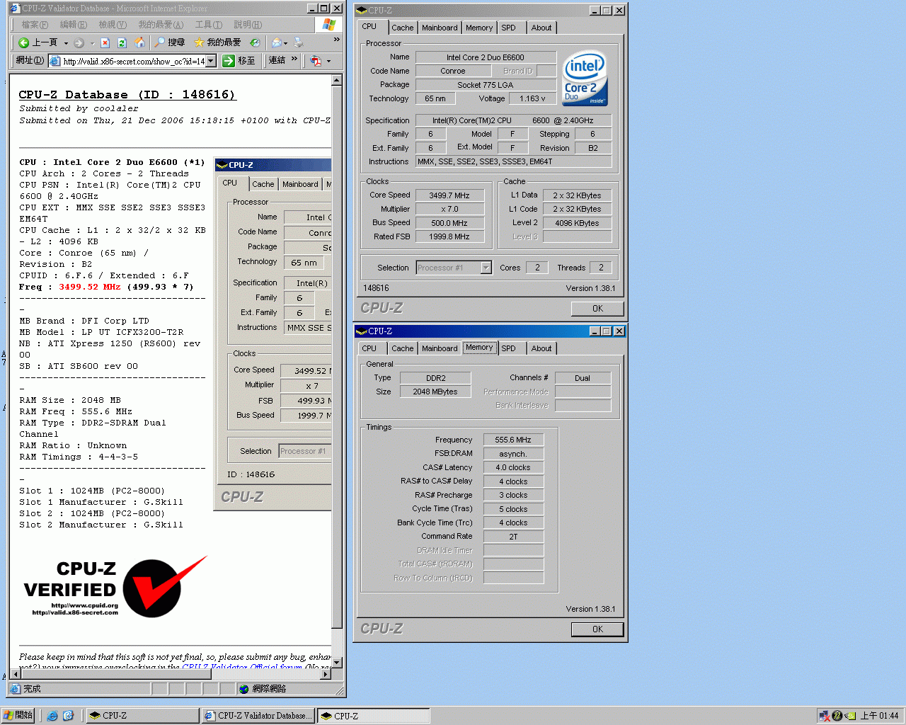Click second quick launch icon on taskbar
906x725 pixels.
[68, 716]
